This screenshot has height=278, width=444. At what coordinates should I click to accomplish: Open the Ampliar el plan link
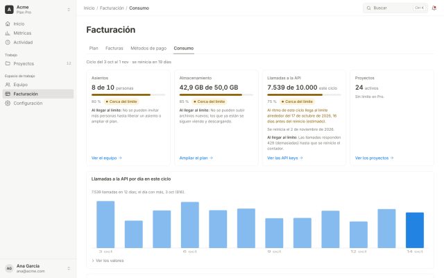tap(196, 158)
